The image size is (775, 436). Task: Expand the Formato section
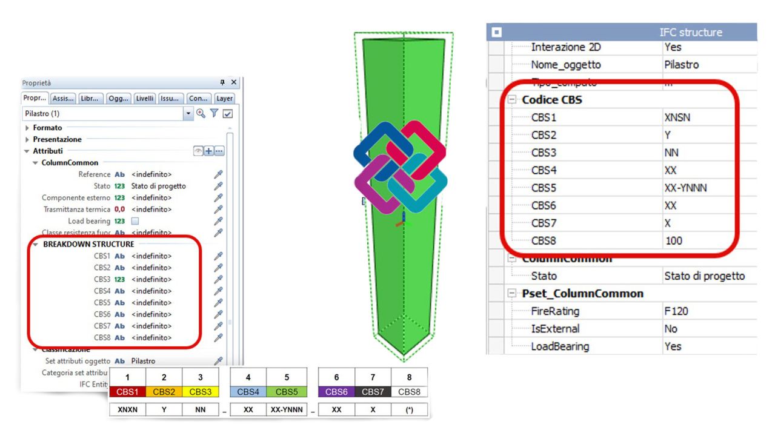pos(27,128)
